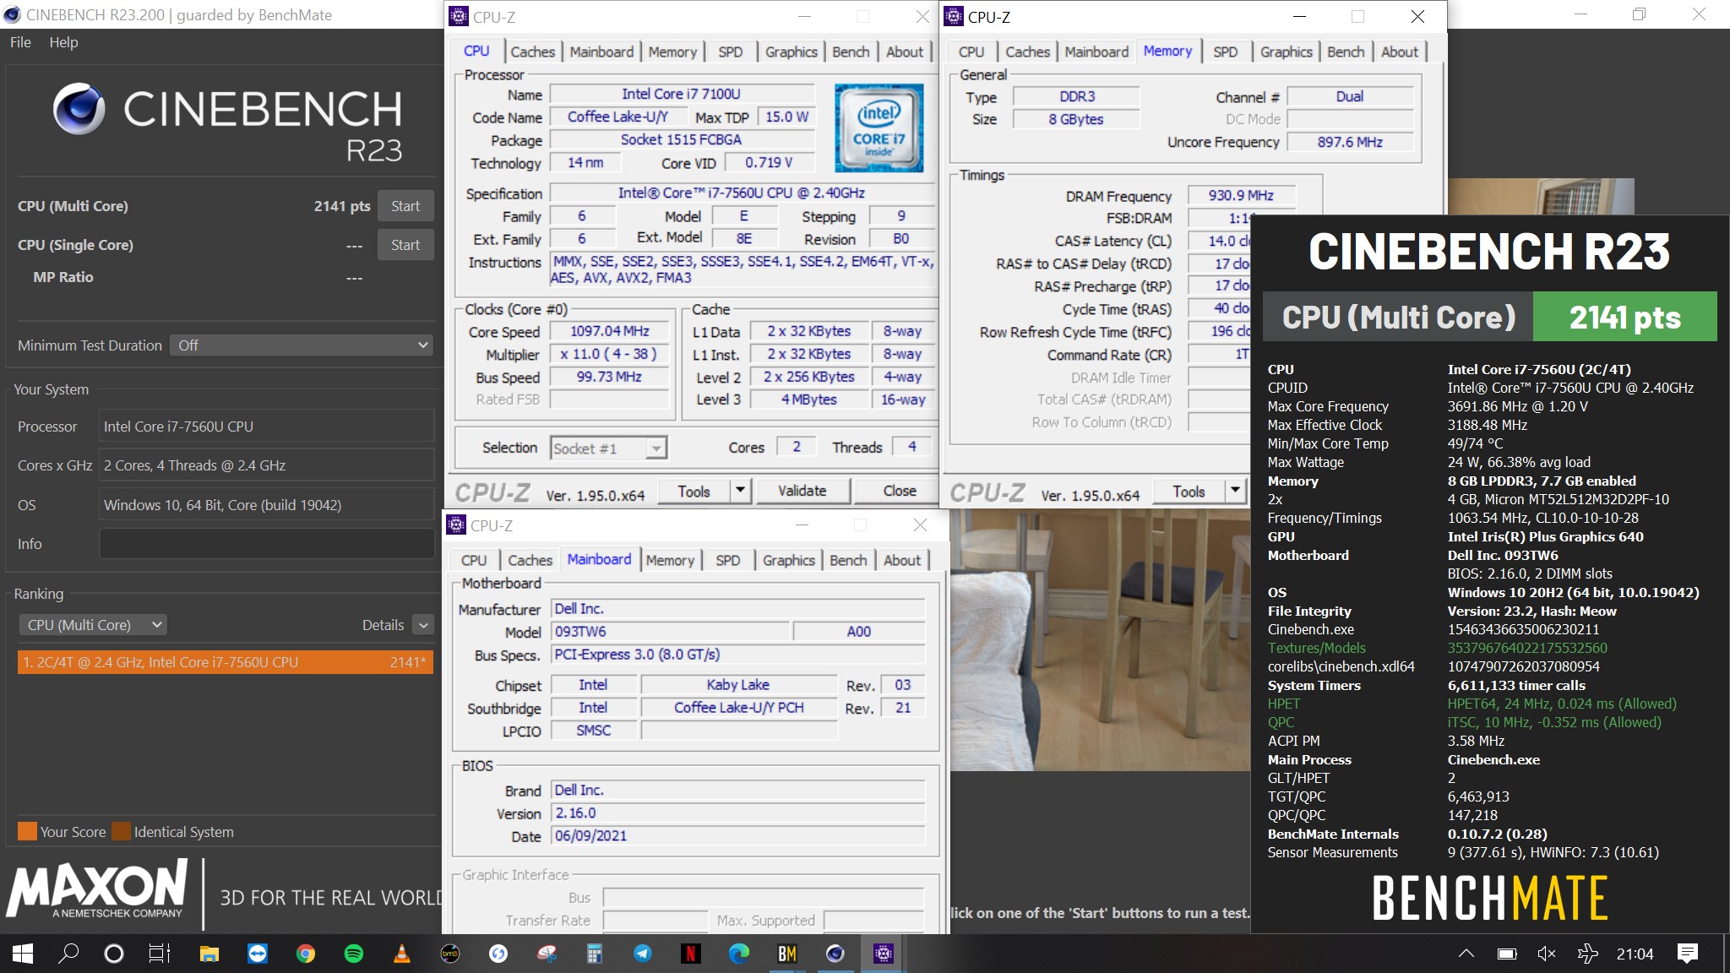
Task: Click the Cores x GHz field in Cinebench
Action: 267,465
